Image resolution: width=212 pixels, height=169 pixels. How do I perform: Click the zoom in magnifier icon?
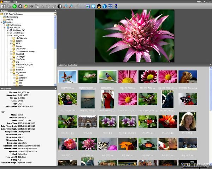[x=66, y=6]
